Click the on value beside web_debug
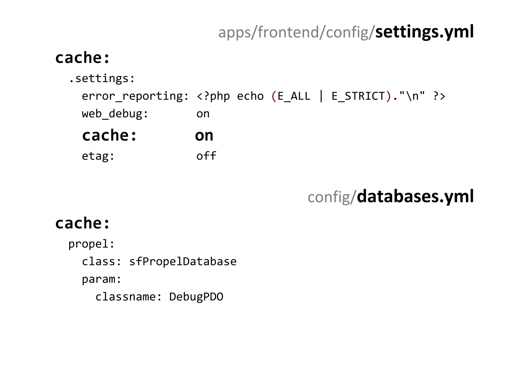Image resolution: width=516 pixels, height=365 pixels. pyautogui.click(x=203, y=114)
